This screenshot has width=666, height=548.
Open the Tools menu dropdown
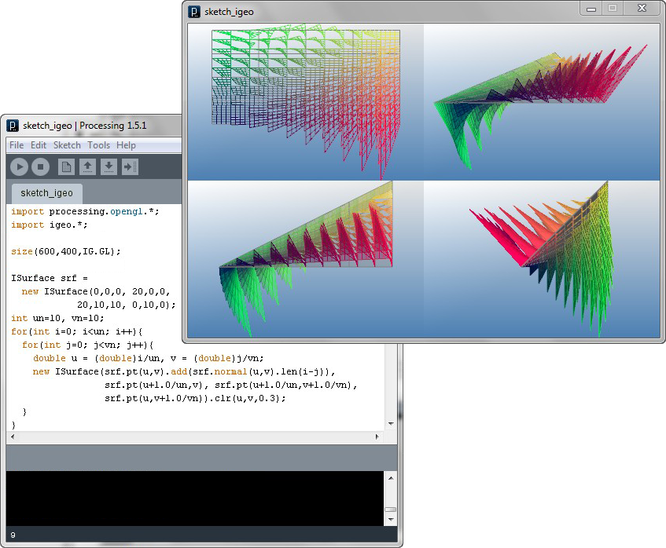pos(99,145)
